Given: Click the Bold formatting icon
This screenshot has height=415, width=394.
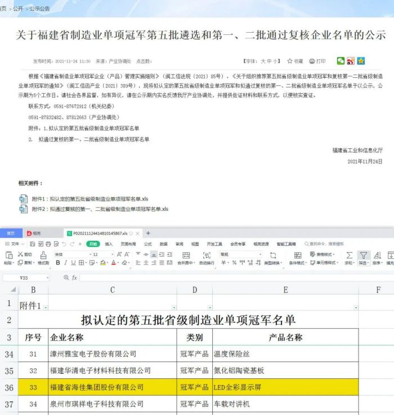Looking at the screenshot, I should pos(57,263).
